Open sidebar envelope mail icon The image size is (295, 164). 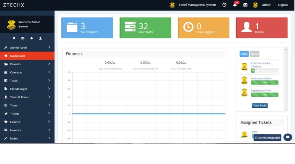click(x=23, y=38)
